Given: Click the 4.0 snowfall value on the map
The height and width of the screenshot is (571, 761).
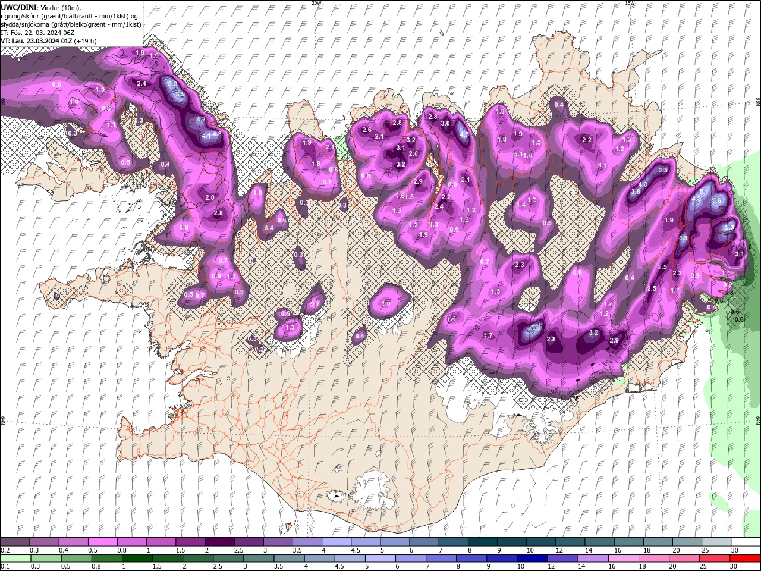Looking at the screenshot, I should click(643, 185).
